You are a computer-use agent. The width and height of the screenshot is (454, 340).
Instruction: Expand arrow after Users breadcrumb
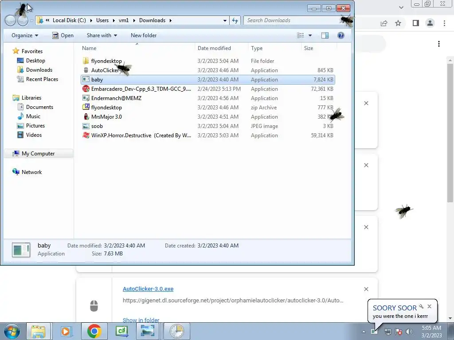[113, 20]
